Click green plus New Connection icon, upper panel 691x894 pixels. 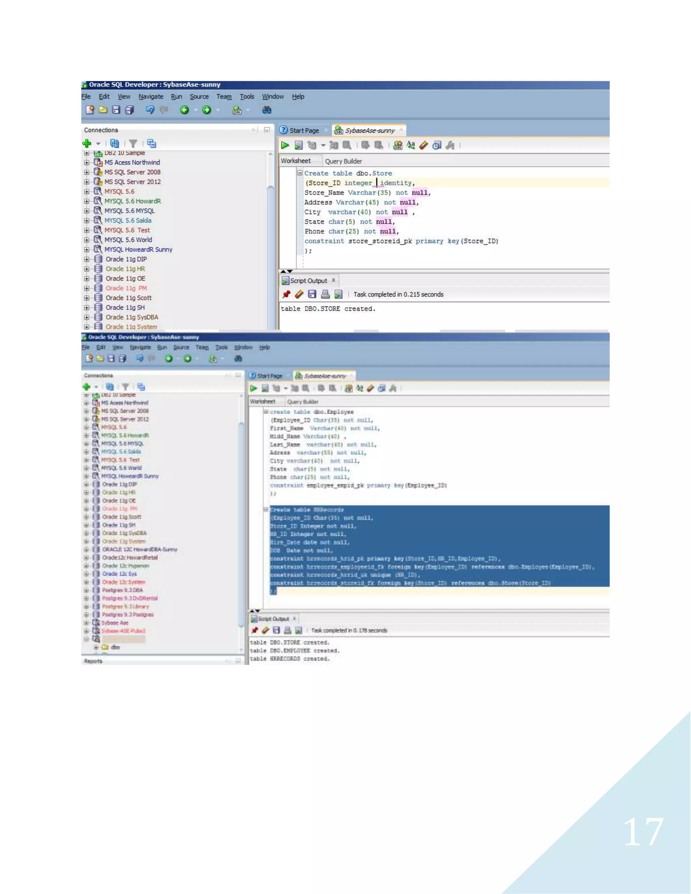pos(87,143)
